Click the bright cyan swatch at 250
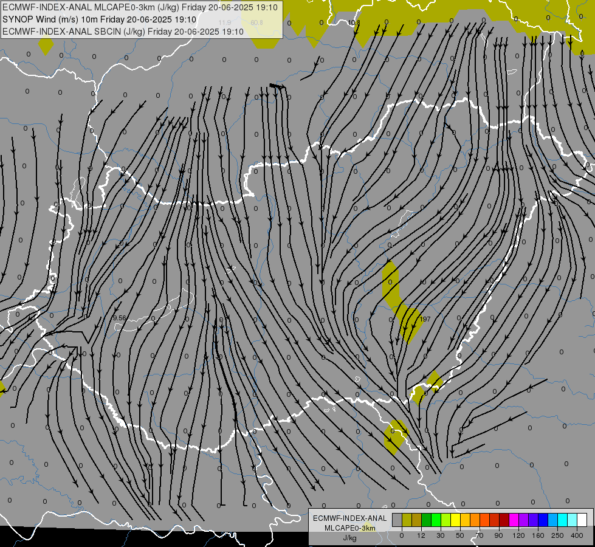This screenshot has width=595, height=547. point(563,520)
